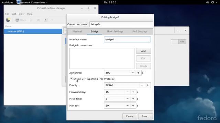This screenshot has height=123, width=220.
Task: Open the Activities overview
Action: click(8, 2)
